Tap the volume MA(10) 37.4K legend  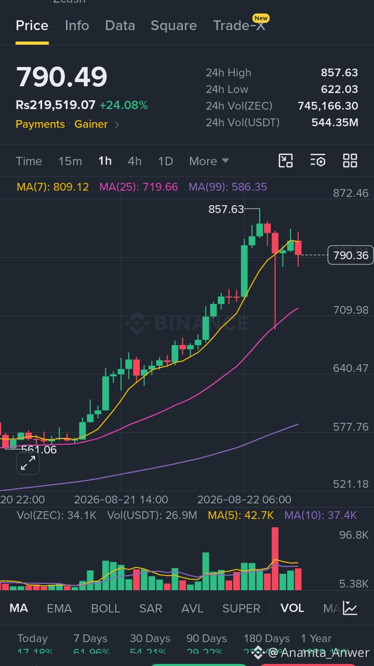click(x=320, y=515)
